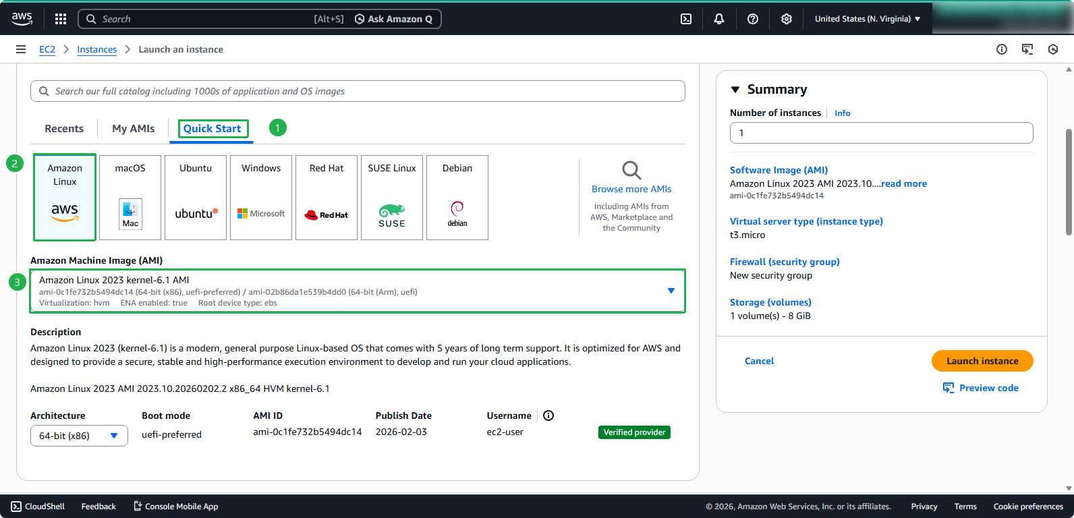Click the AMI ID value ami-0c1fe732b5494dc14 under AMI ID
Screen dimensions: 1074x518
click(308, 432)
